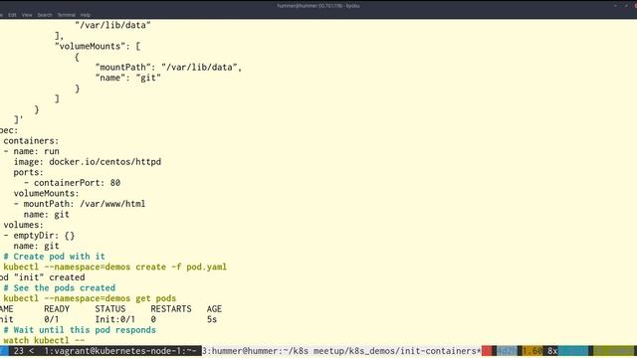Image resolution: width=637 pixels, height=358 pixels.
Task: Open the Edit menu
Action: [x=12, y=15]
